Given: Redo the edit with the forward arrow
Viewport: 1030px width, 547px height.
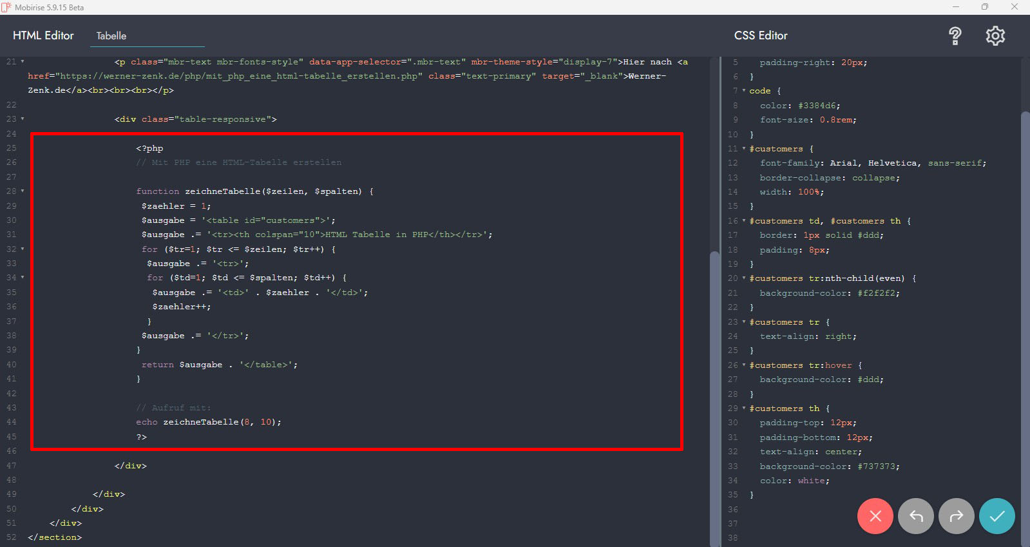Looking at the screenshot, I should (957, 516).
